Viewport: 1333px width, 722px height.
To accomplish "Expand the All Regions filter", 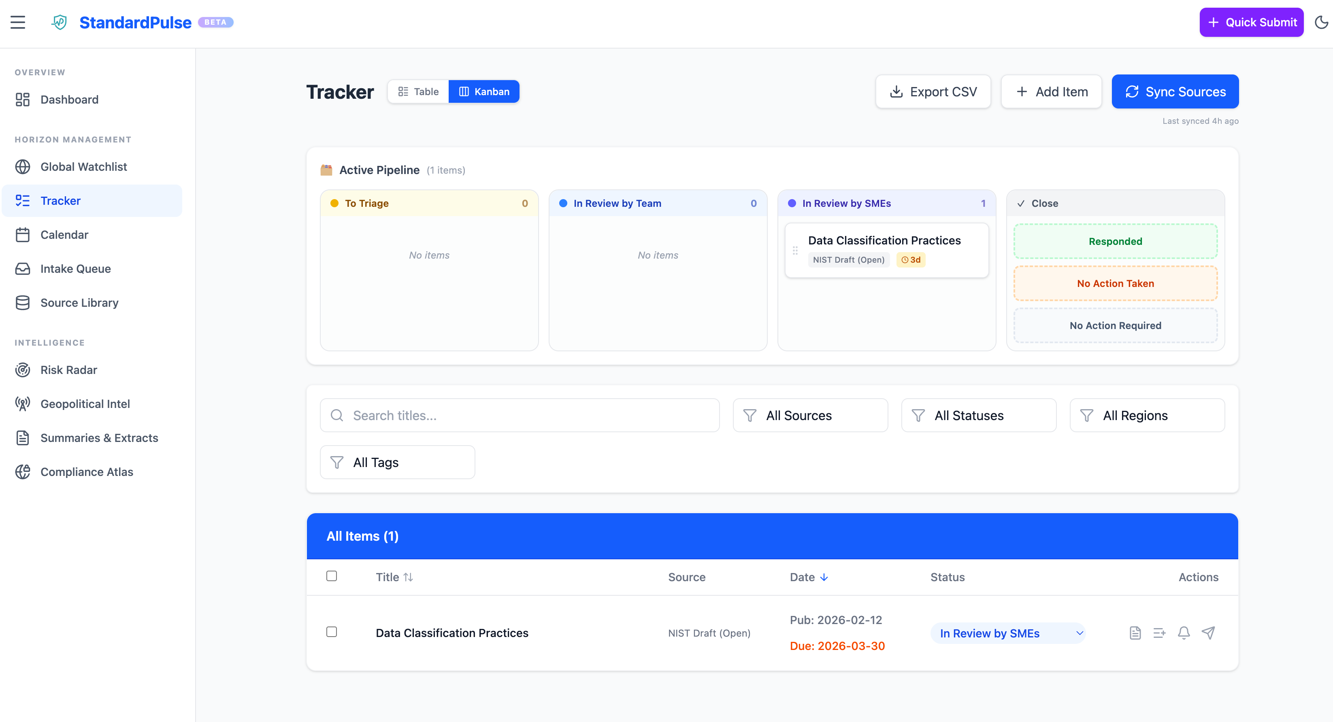I will tap(1147, 415).
